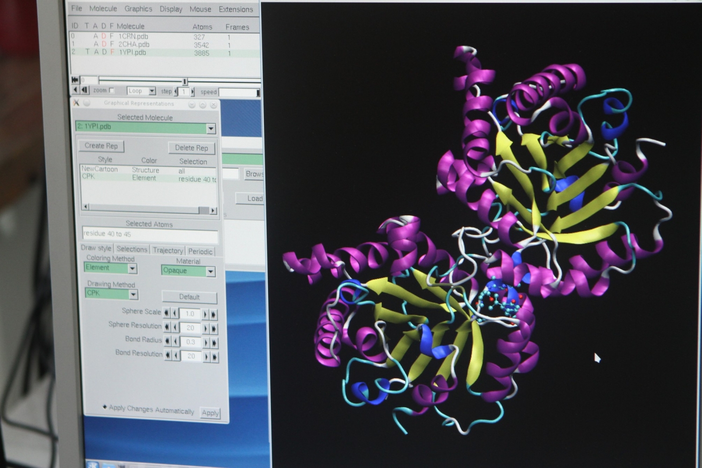The width and height of the screenshot is (702, 468).
Task: Decrease Bond Resolution by one small step
Action: (176, 357)
